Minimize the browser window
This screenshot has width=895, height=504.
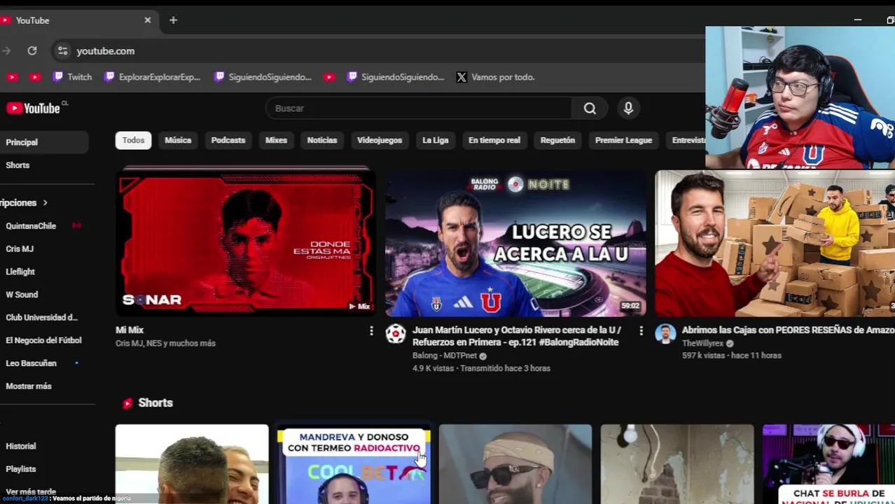tap(858, 20)
